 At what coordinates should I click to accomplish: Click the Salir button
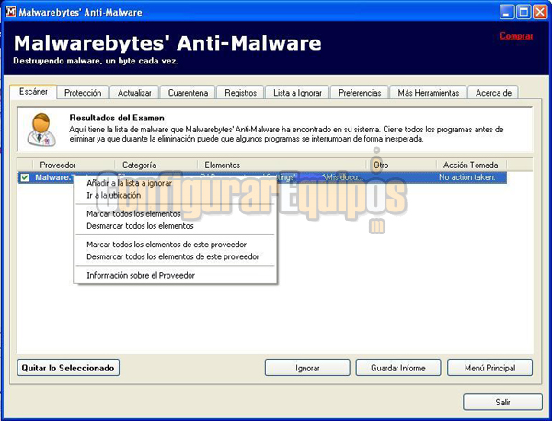pos(502,402)
